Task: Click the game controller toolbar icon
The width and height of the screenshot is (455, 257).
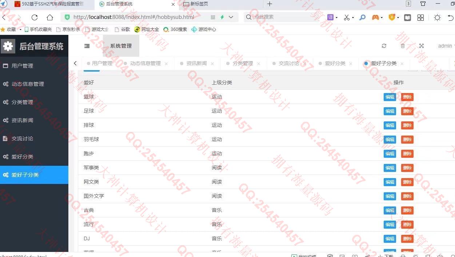Action: [x=375, y=17]
